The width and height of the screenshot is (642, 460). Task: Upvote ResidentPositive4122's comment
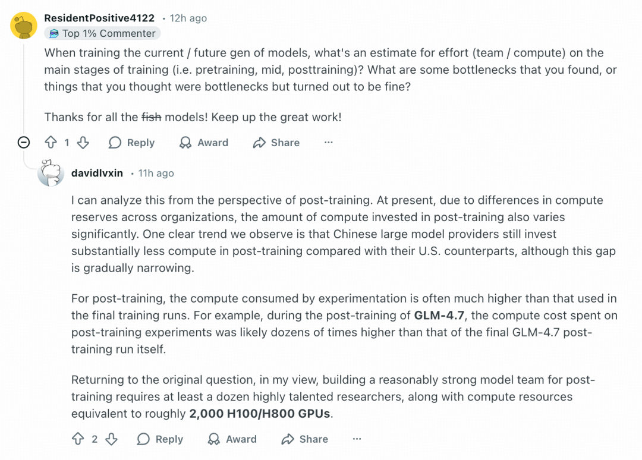click(x=51, y=143)
